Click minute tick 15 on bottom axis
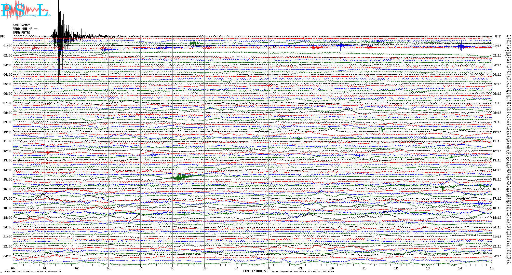Image resolution: width=512 pixels, height=275 pixels. coord(491,268)
